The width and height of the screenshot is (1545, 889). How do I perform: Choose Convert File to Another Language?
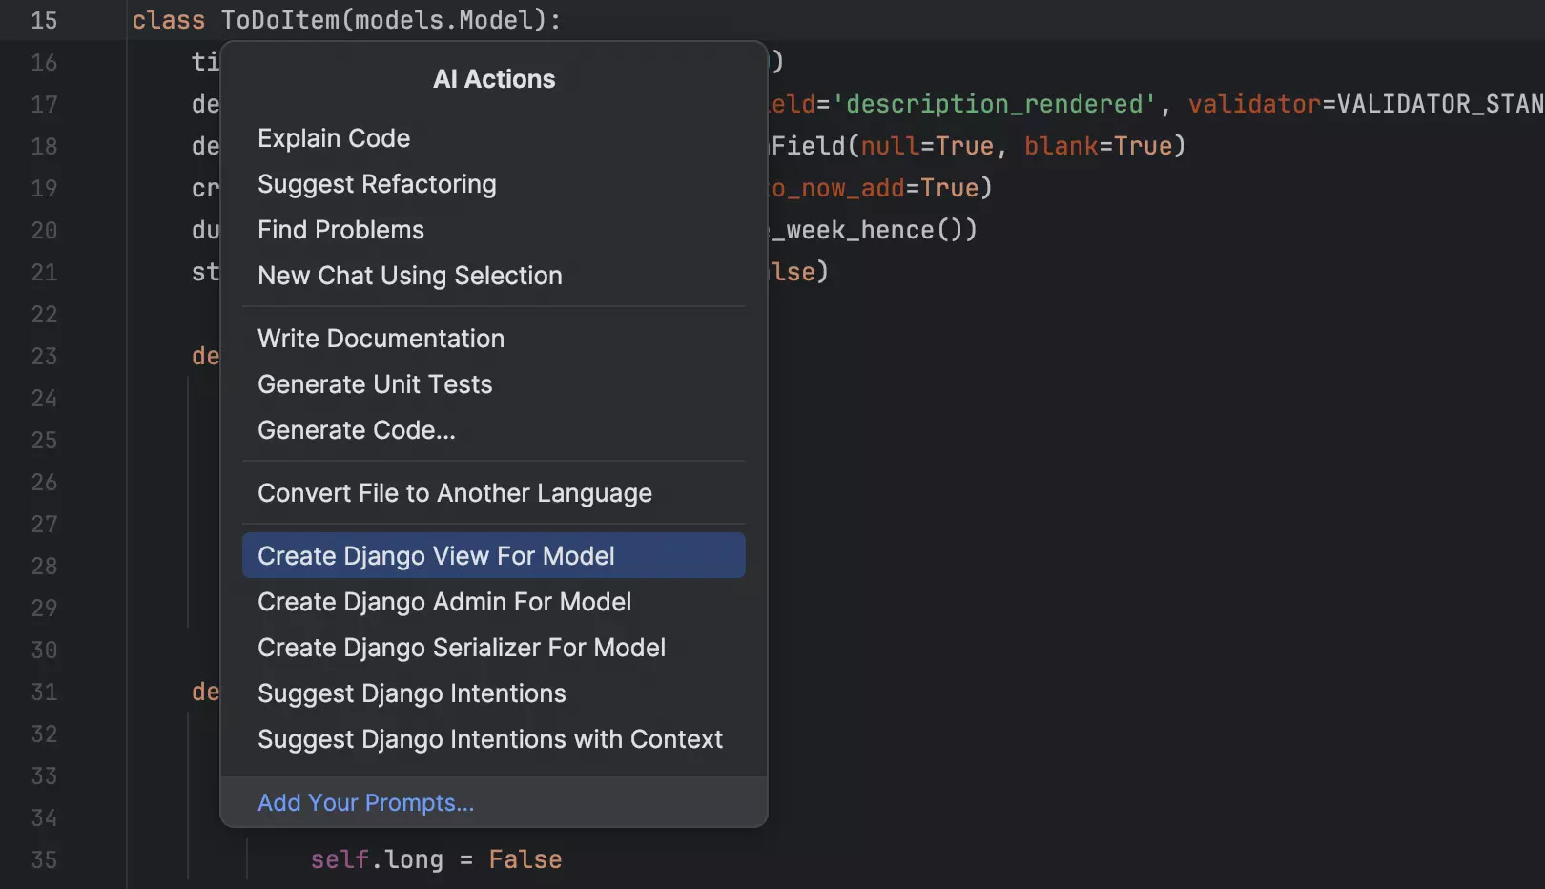point(454,493)
